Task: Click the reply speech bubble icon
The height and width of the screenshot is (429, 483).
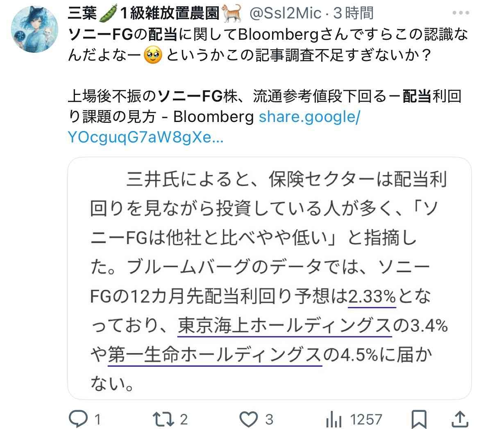Action: [78, 419]
